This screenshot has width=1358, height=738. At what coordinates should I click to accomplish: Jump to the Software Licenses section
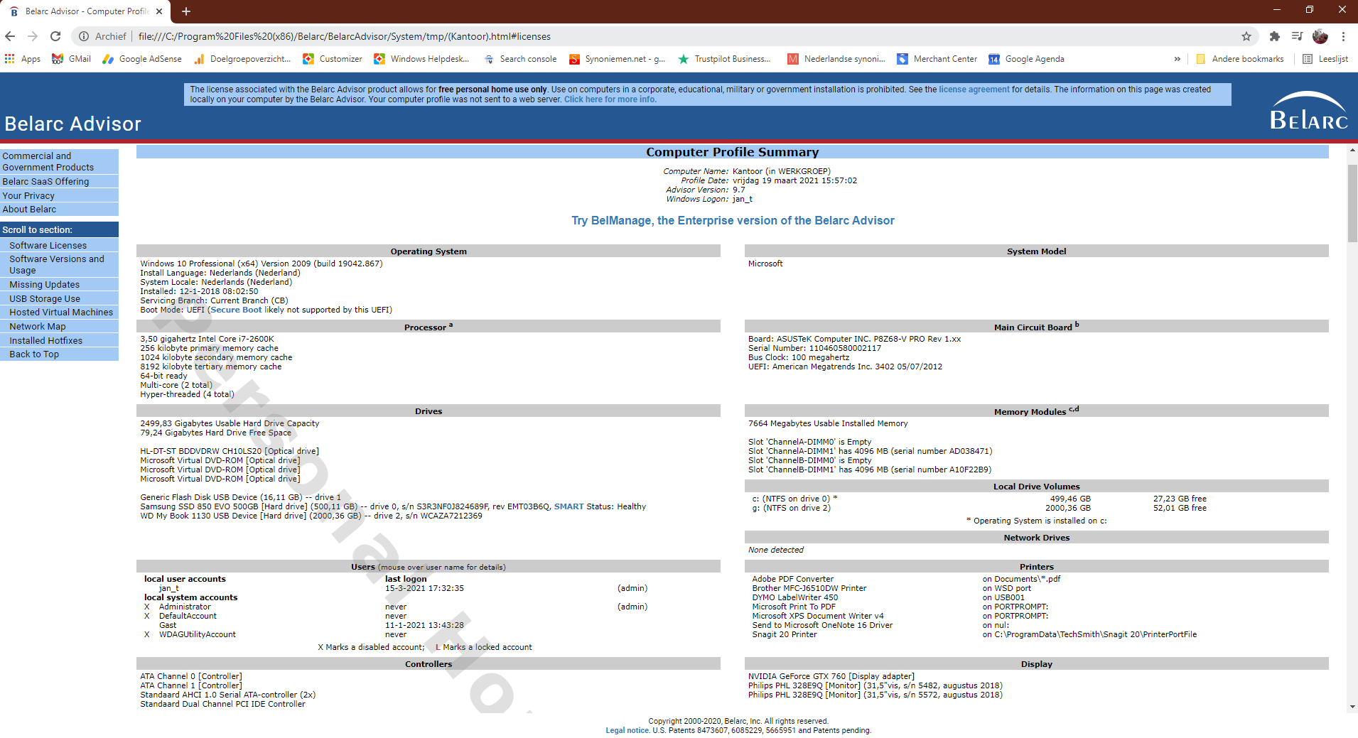pyautogui.click(x=48, y=244)
